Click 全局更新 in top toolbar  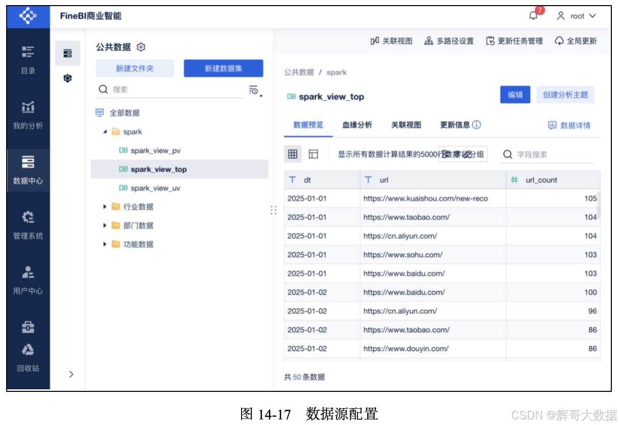[576, 41]
